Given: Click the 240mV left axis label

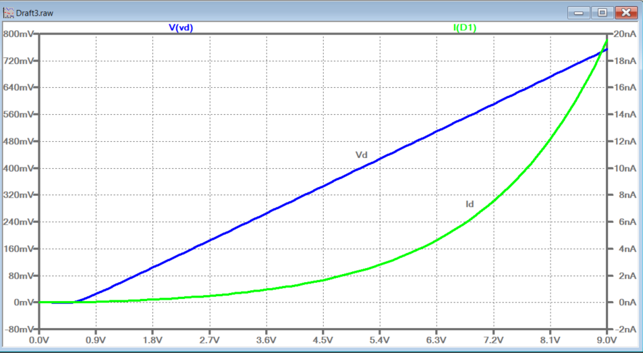Looking at the screenshot, I should [x=18, y=222].
